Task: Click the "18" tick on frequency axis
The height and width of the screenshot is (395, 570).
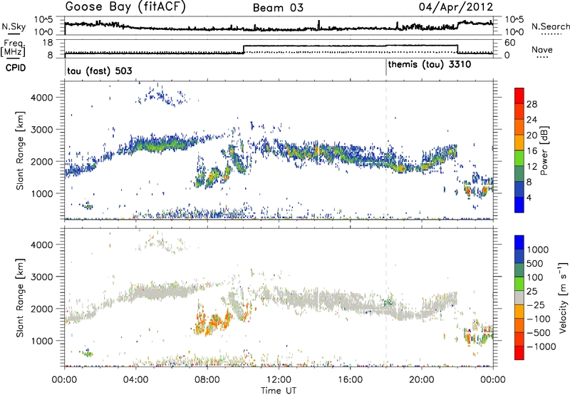Action: pyautogui.click(x=48, y=43)
